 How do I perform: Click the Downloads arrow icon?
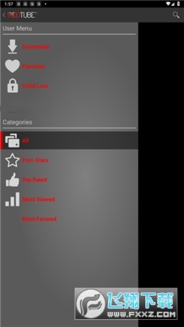(x=12, y=46)
